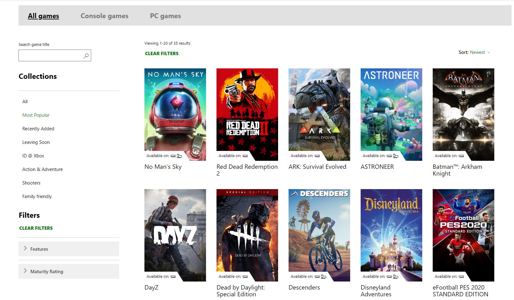Switch to All games tab
514x300 pixels.
click(43, 16)
